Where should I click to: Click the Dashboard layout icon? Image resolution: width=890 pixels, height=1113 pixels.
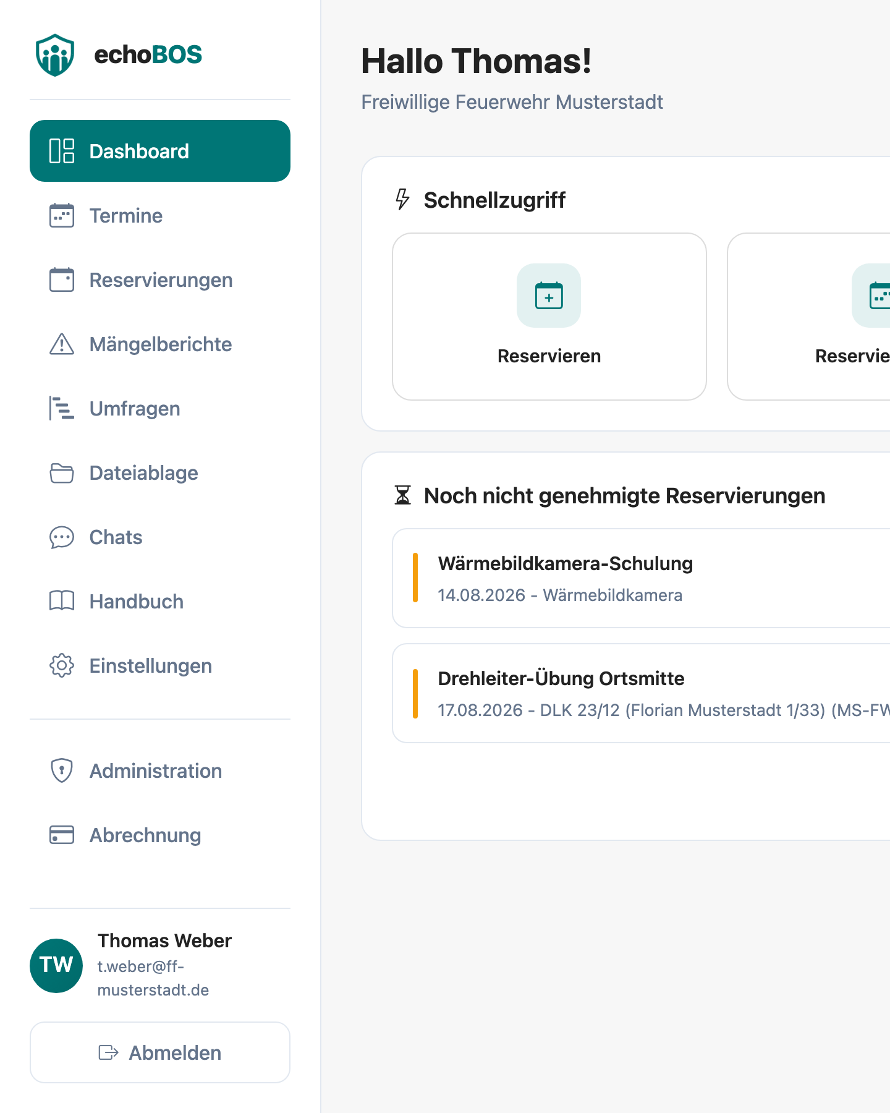click(62, 151)
